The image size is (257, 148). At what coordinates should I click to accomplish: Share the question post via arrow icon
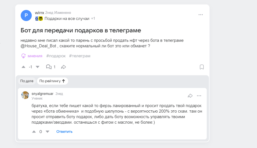(63, 67)
